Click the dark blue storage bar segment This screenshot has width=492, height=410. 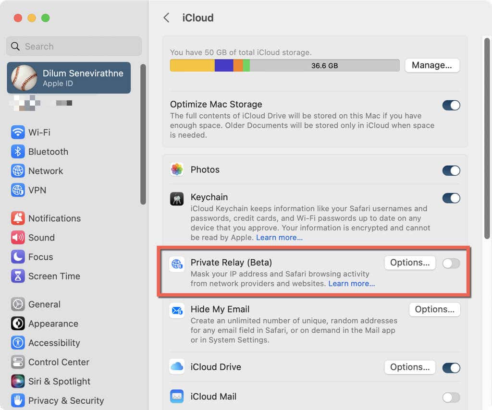[224, 65]
